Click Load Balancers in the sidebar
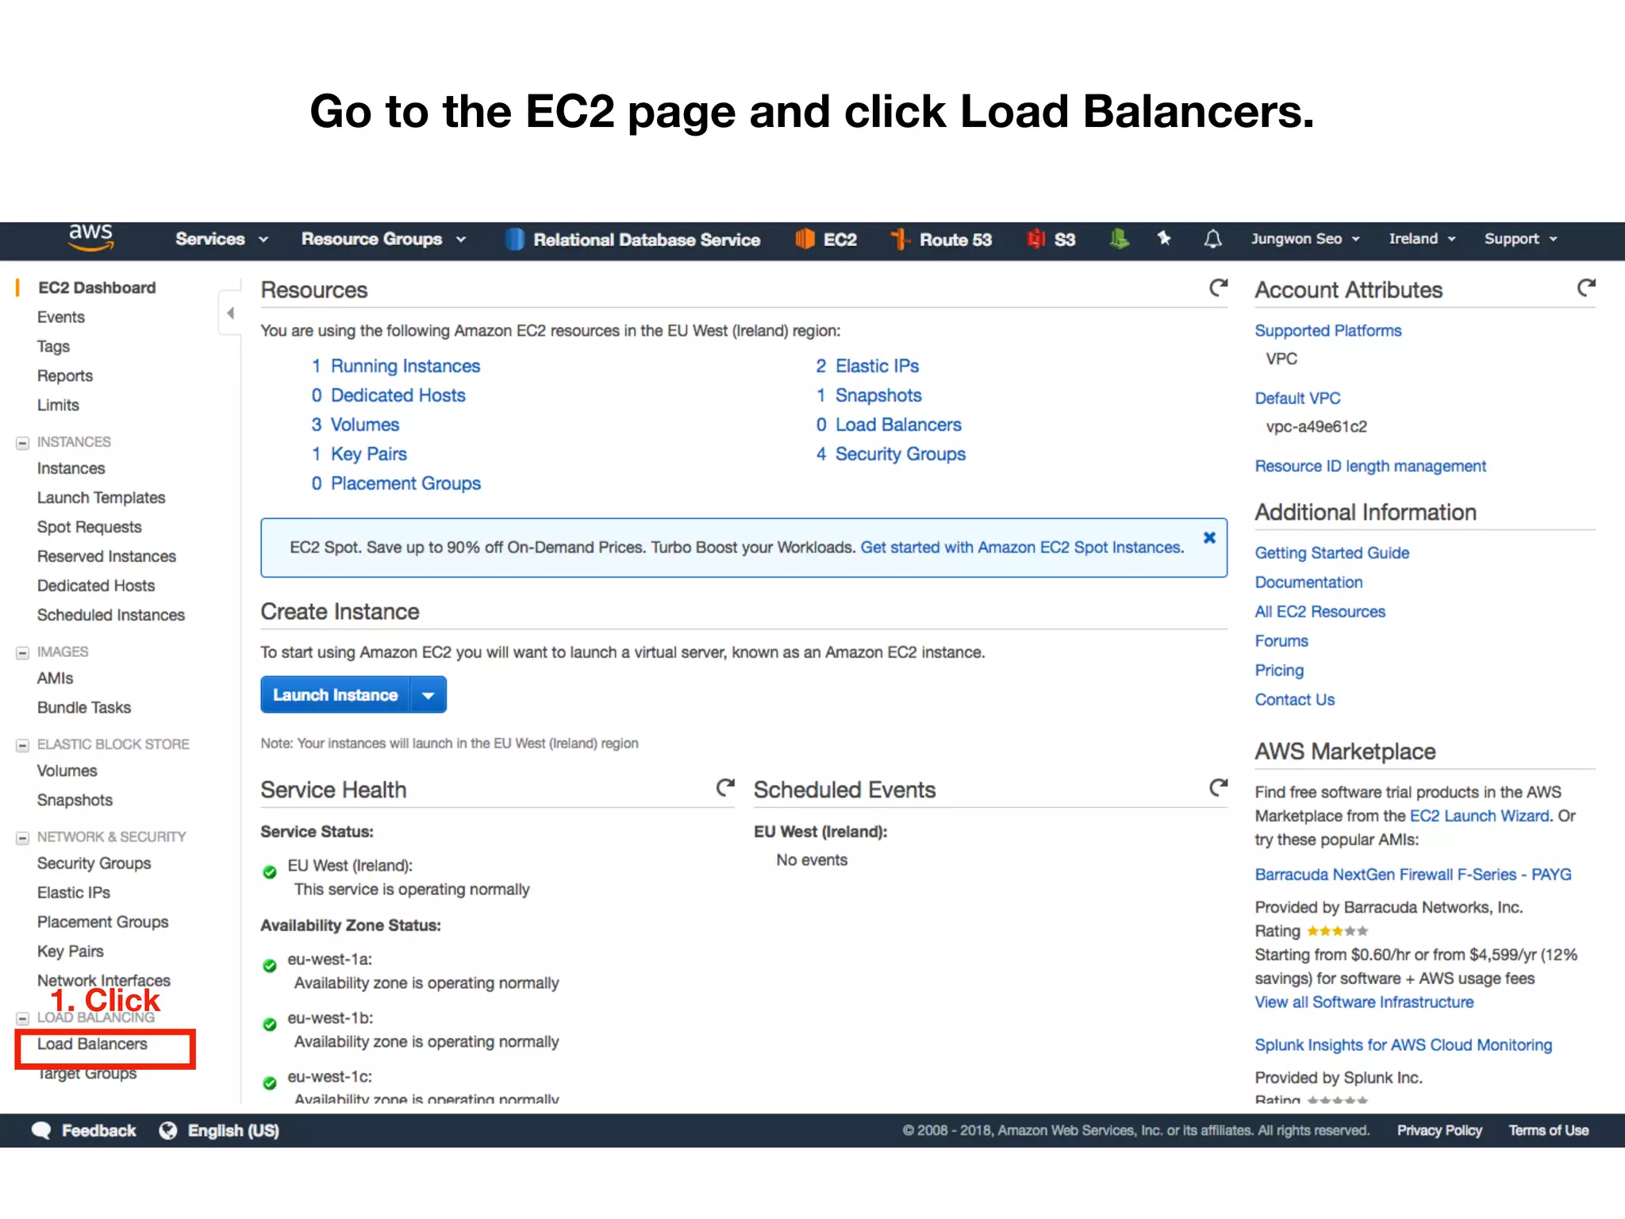The image size is (1625, 1219). click(x=92, y=1044)
